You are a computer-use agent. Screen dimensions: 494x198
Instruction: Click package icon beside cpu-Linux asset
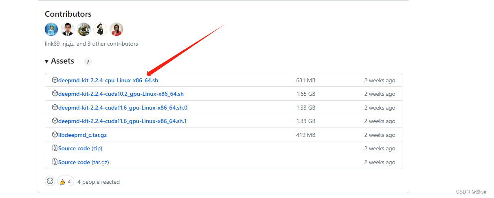tap(55, 80)
